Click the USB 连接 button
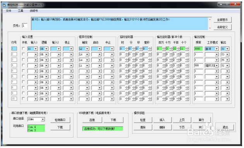This screenshot has height=148, width=244. pyautogui.click(x=92, y=120)
